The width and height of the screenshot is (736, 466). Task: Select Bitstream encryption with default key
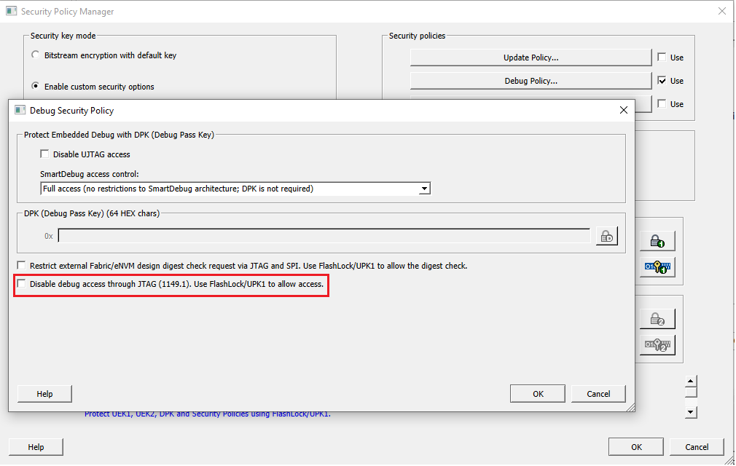[35, 55]
